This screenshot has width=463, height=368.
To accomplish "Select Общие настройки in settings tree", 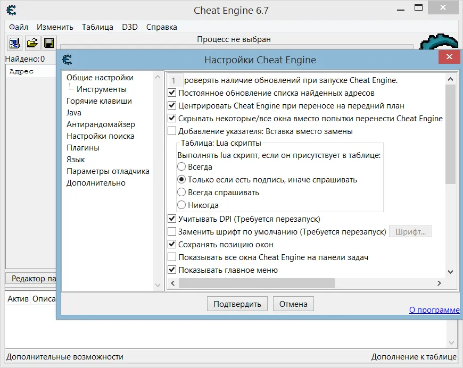I will tap(100, 78).
